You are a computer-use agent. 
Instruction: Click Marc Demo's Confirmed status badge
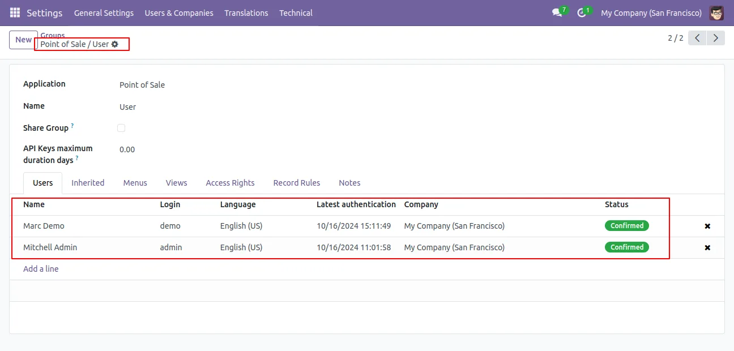pyautogui.click(x=627, y=226)
